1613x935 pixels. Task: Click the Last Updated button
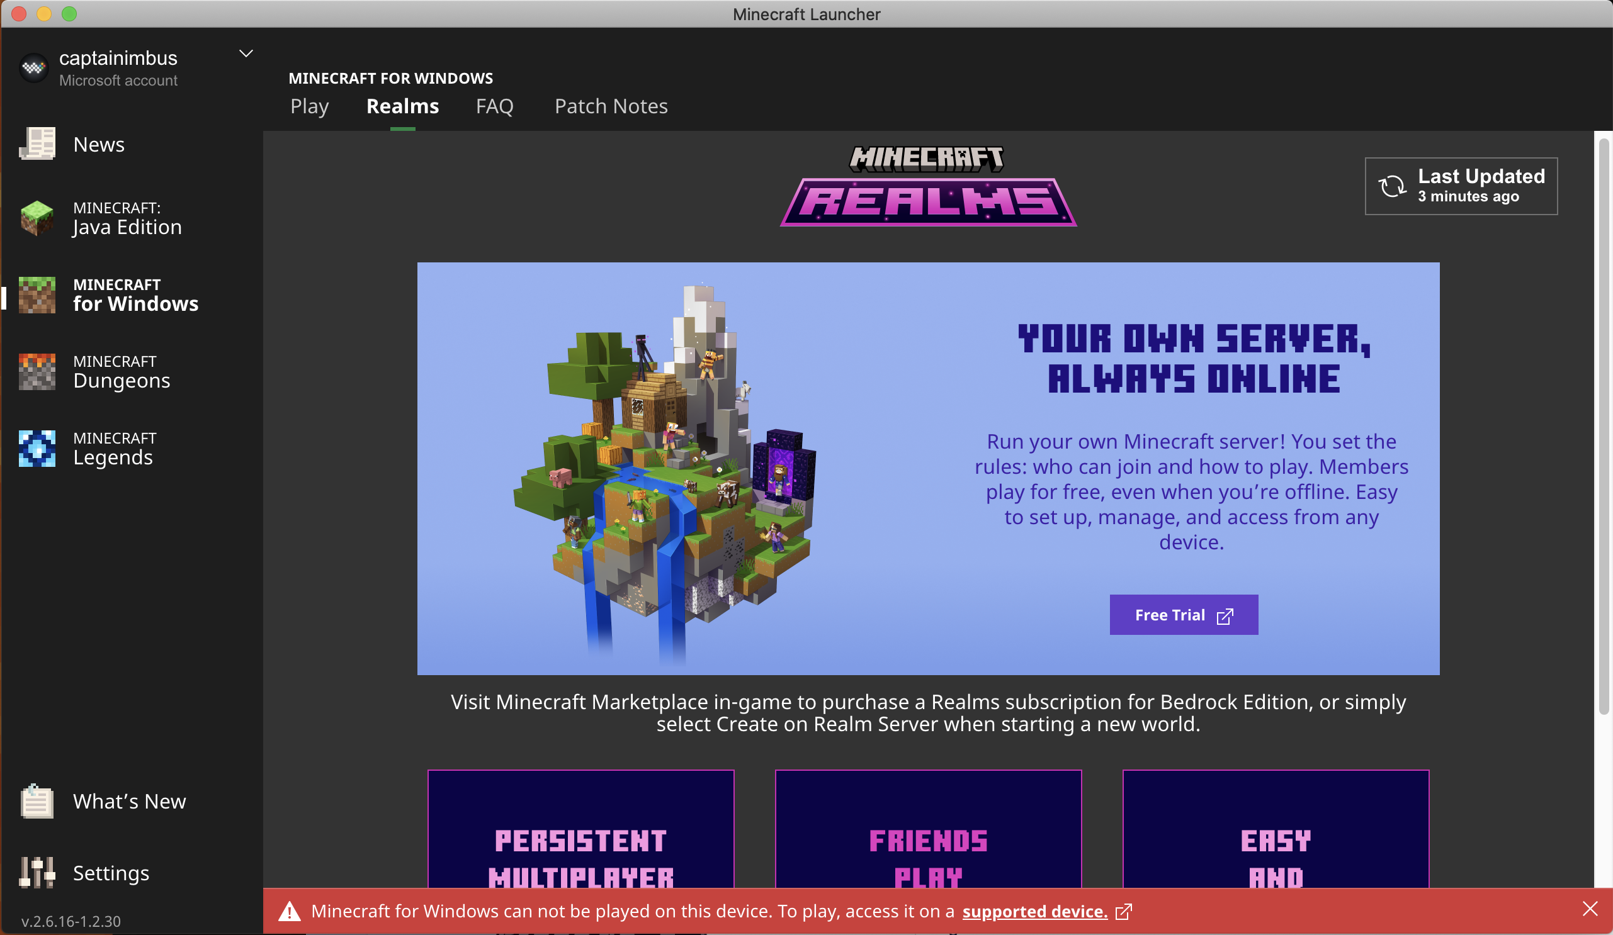click(1461, 186)
